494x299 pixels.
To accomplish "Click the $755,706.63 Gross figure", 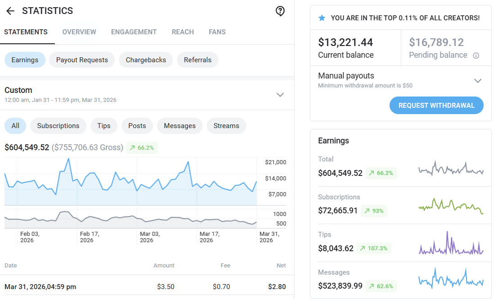I will tap(87, 147).
